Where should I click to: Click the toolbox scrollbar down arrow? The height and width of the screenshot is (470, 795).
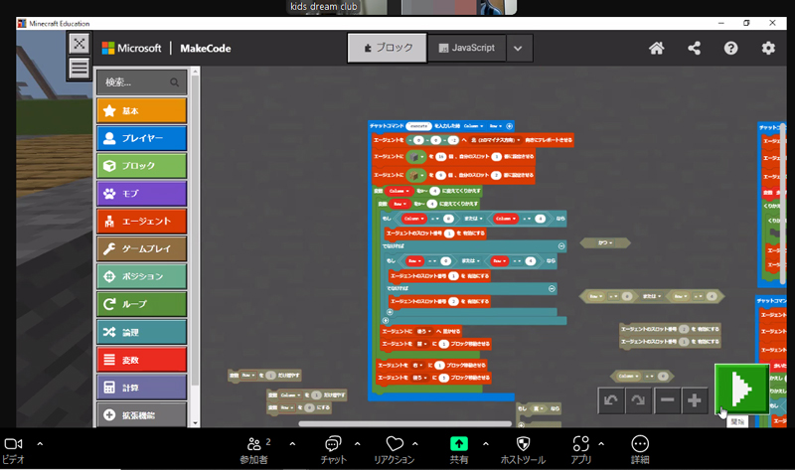pyautogui.click(x=195, y=423)
